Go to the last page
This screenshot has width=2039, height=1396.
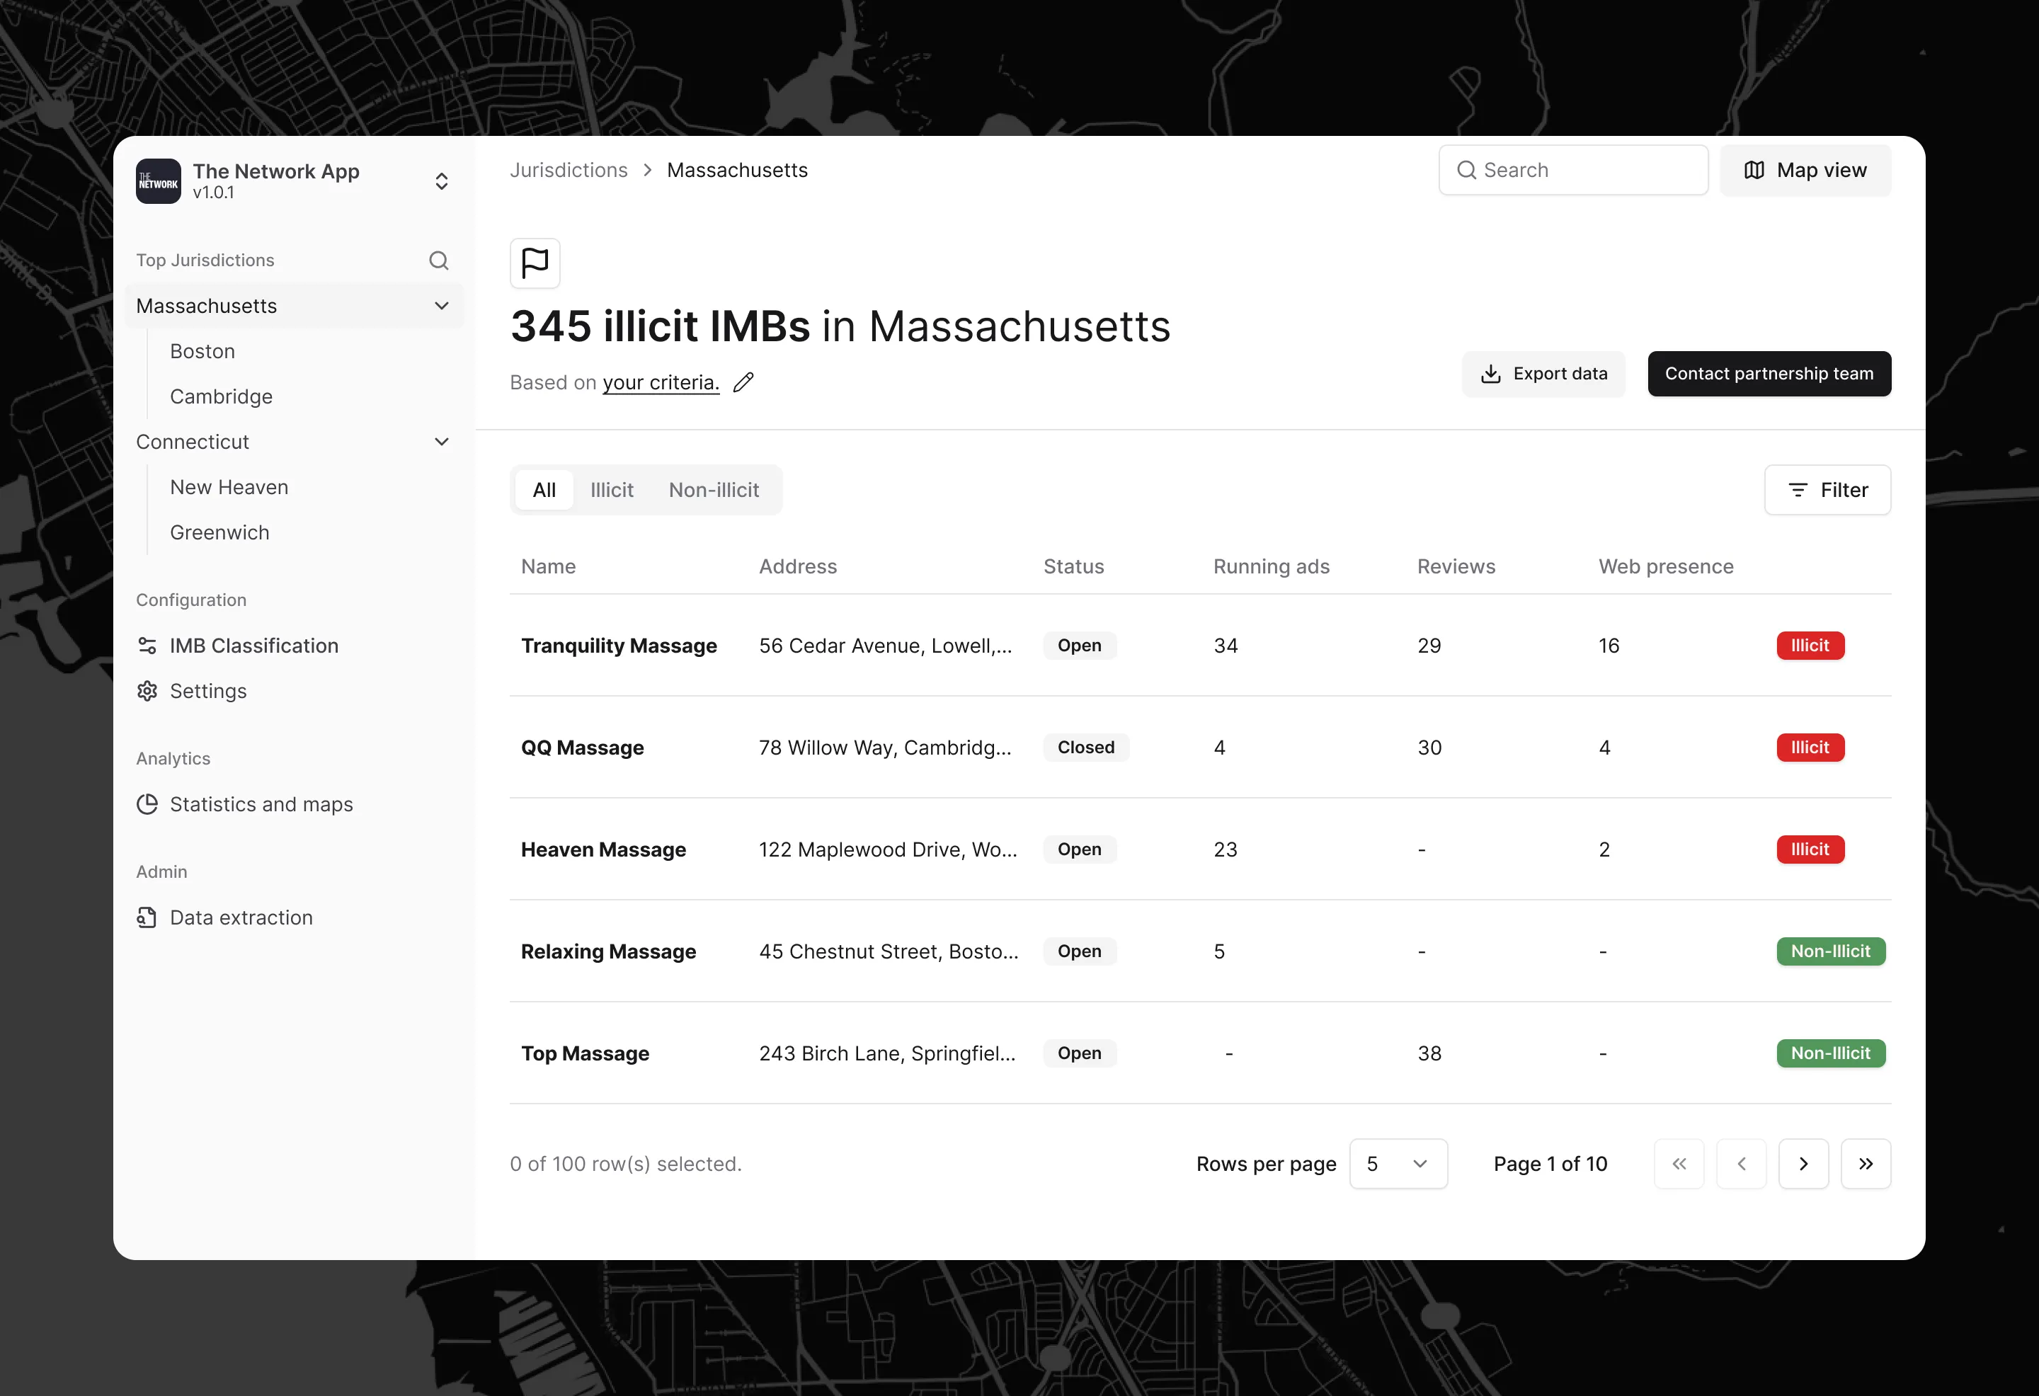click(1866, 1164)
